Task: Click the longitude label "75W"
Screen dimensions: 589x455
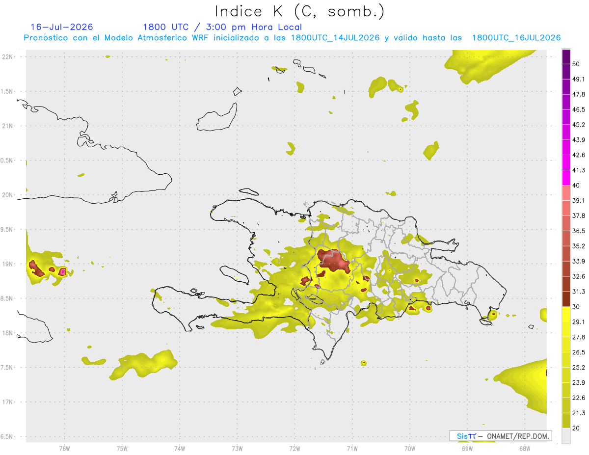Action: tap(122, 449)
